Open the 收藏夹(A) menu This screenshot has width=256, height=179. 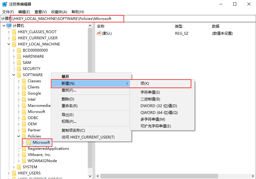click(59, 12)
